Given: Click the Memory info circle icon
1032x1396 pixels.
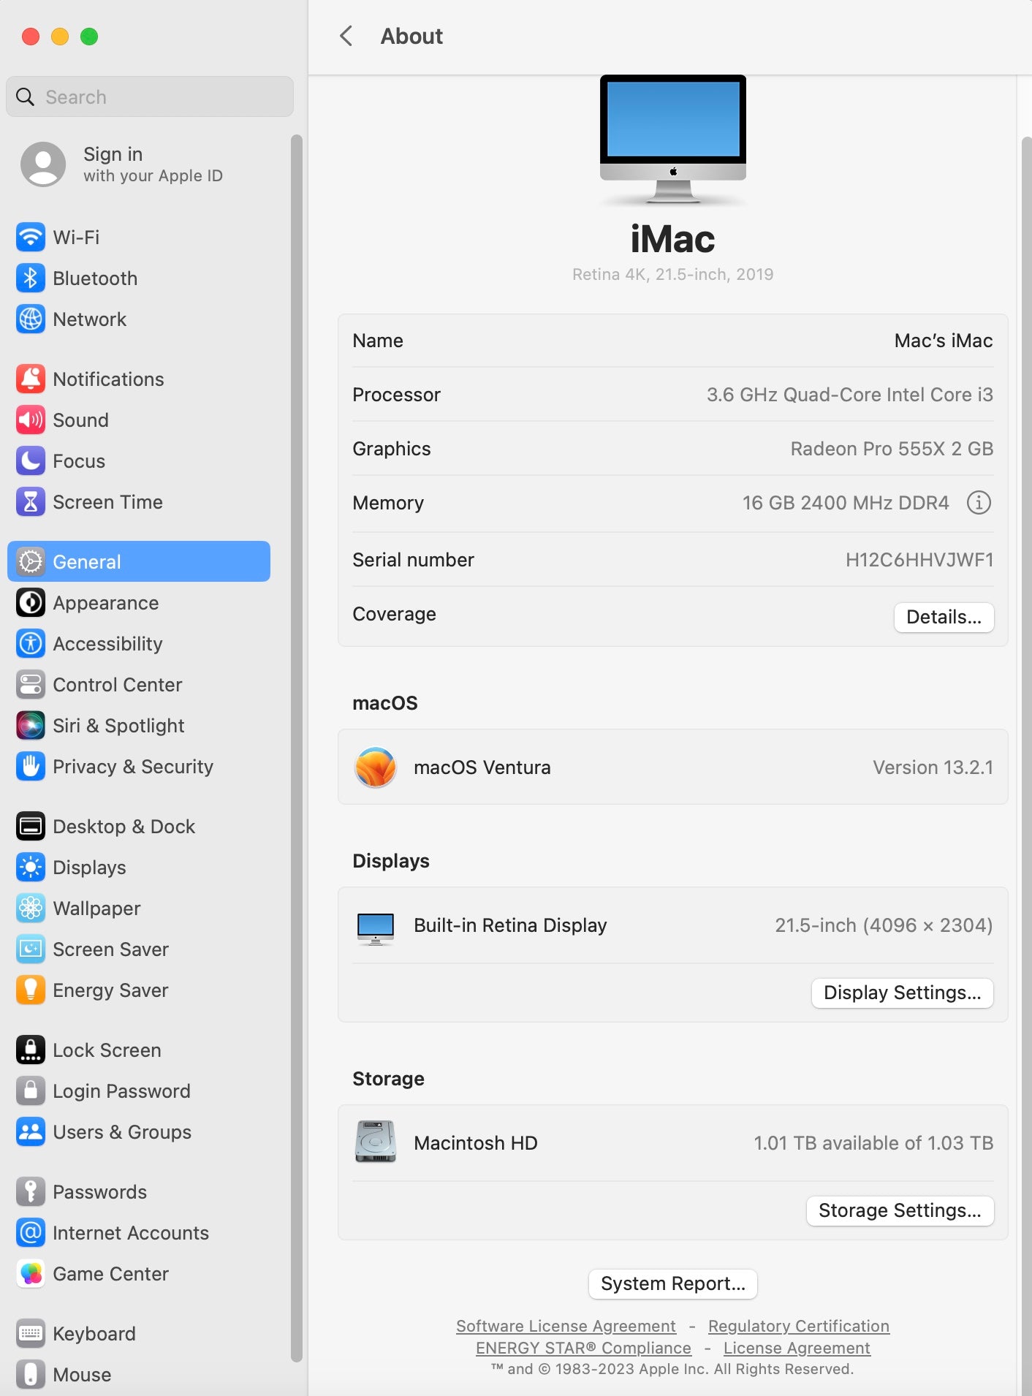Looking at the screenshot, I should click(979, 502).
